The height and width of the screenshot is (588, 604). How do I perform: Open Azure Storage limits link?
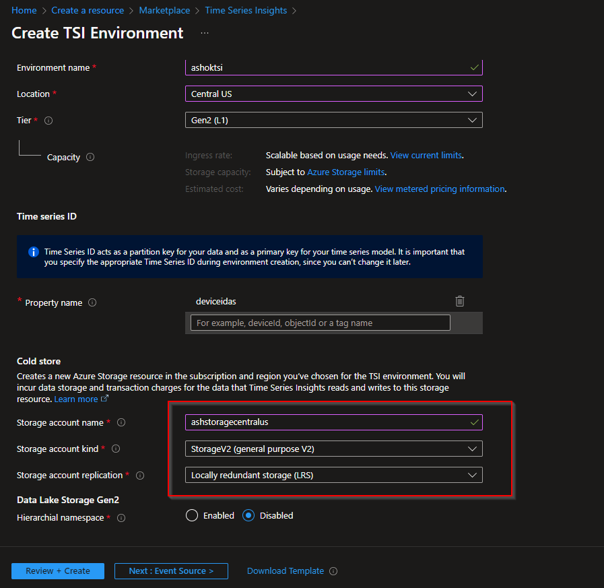pos(346,172)
